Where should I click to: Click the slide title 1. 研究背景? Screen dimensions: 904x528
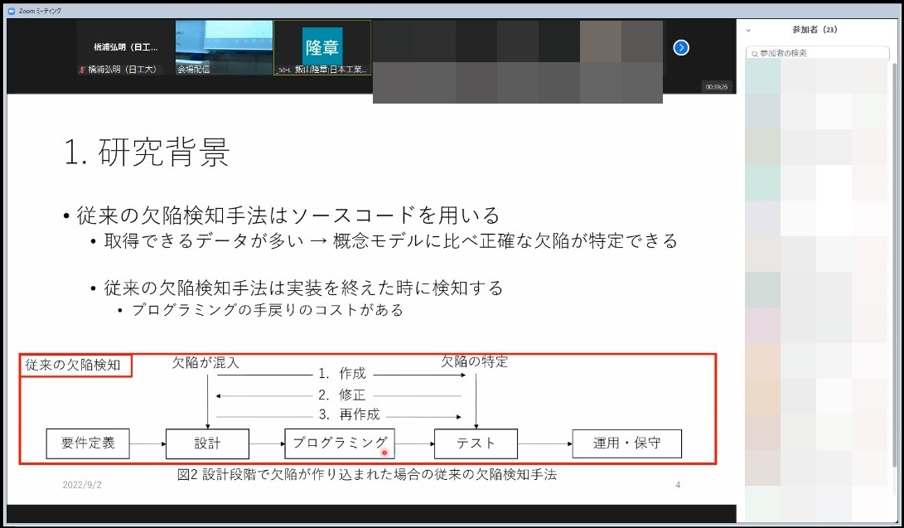(146, 150)
